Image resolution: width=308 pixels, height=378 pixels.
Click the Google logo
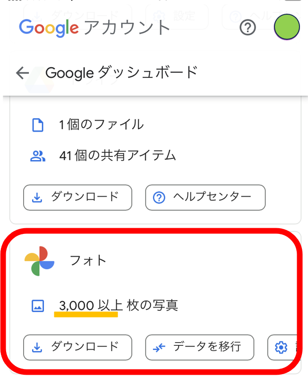[x=49, y=28]
